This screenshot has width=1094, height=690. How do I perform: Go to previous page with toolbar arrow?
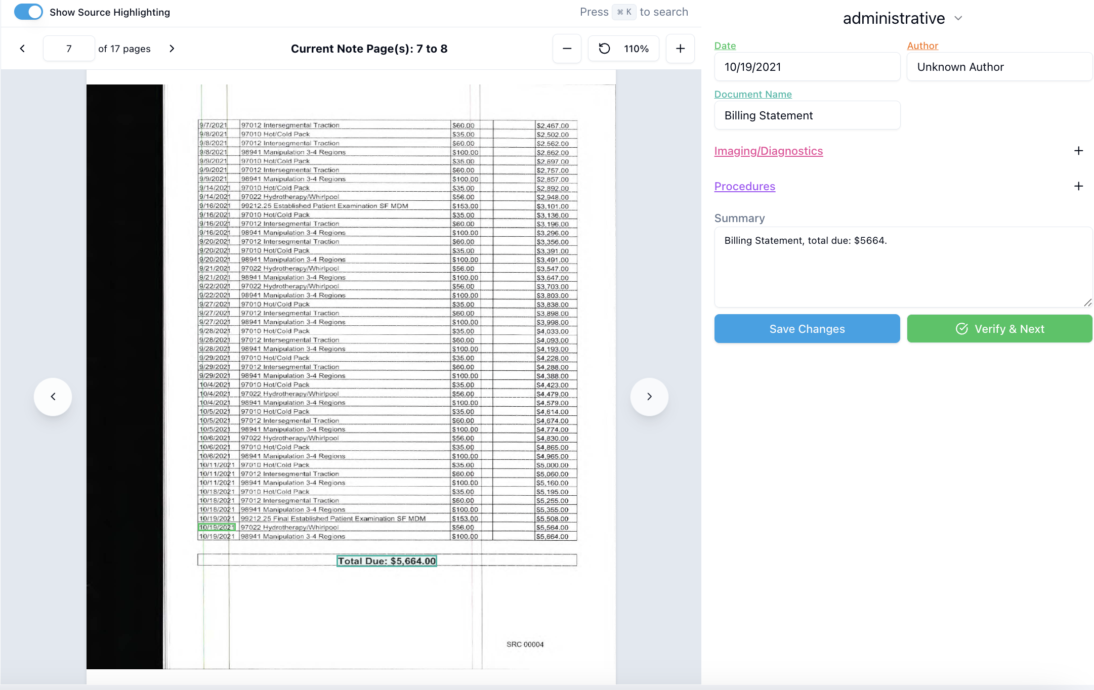[x=22, y=49]
